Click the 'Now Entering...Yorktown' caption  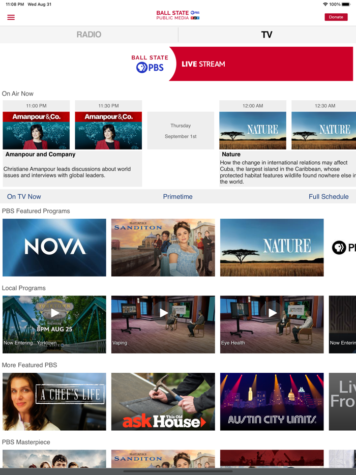[30, 343]
